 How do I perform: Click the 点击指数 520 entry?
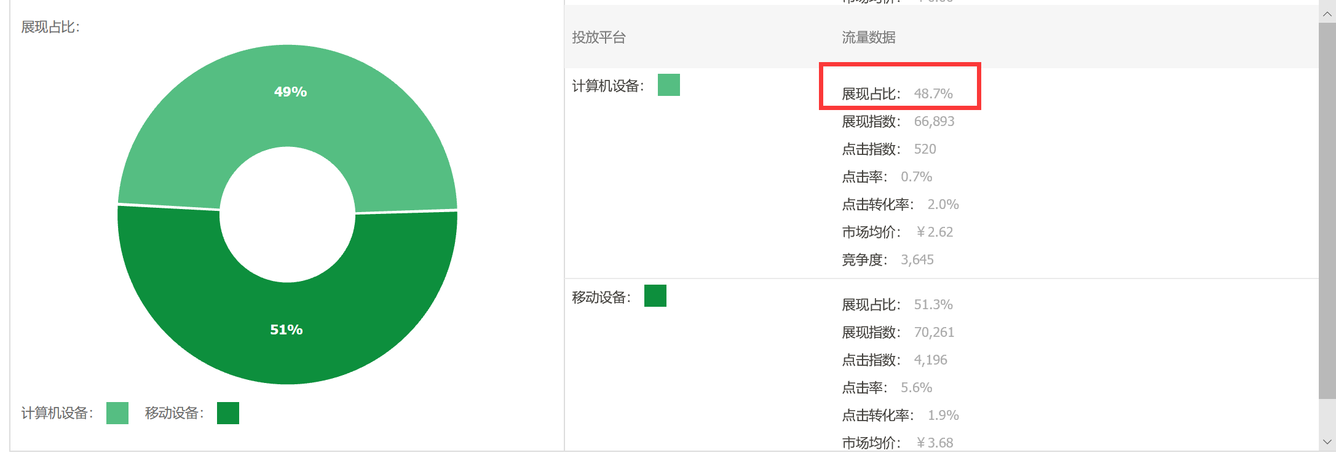click(x=889, y=149)
